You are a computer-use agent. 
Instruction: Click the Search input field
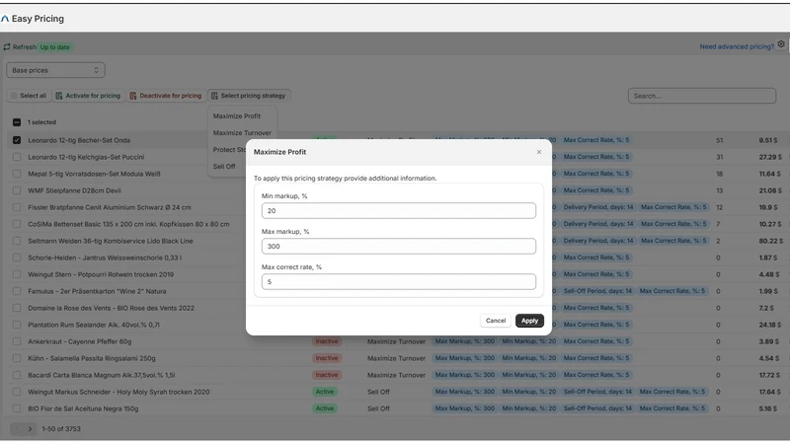coord(702,96)
